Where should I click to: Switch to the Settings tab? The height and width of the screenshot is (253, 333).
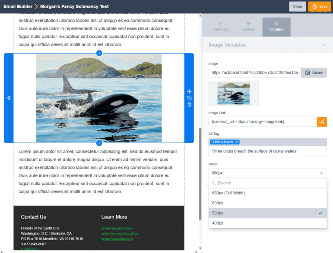point(220,27)
